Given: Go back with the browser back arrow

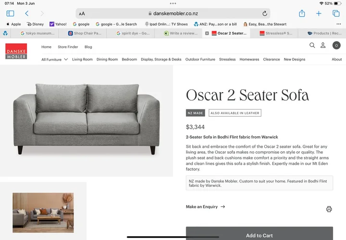Looking at the screenshot, I should [x=27, y=13].
